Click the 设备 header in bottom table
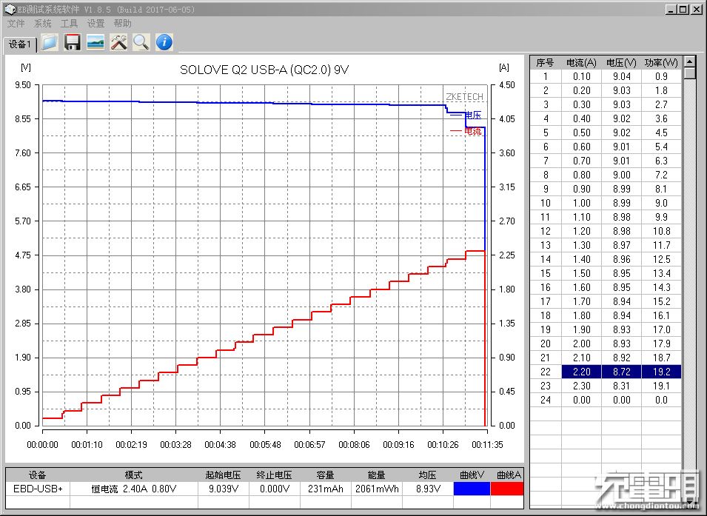Viewport: 707px width, 516px height. 38,475
